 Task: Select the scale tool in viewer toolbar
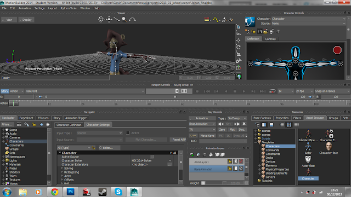tap(239, 54)
